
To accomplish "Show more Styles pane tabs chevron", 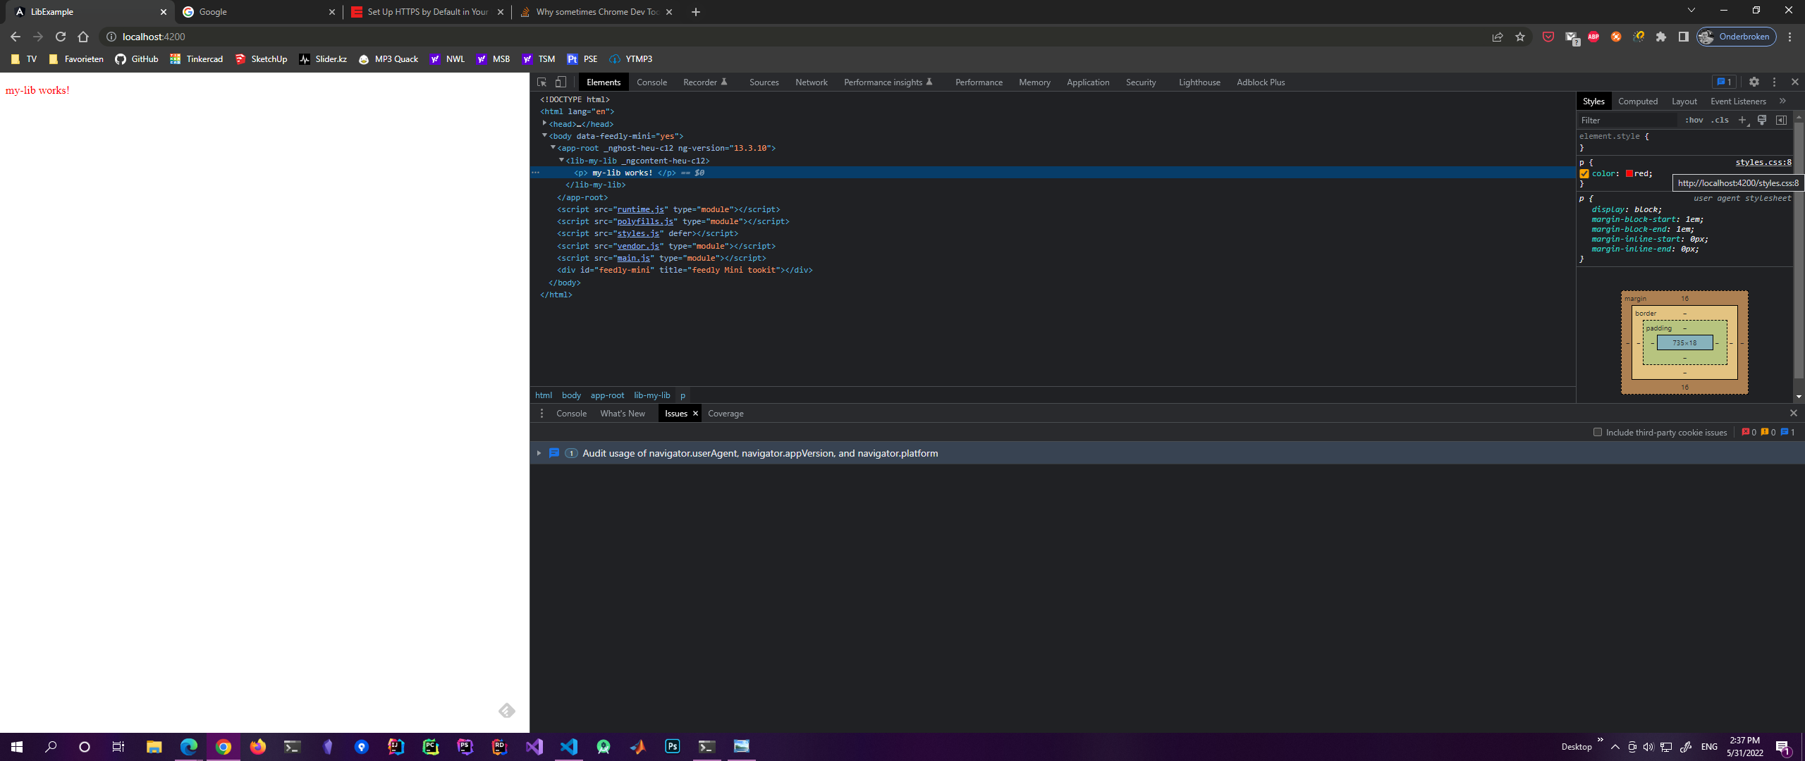I will (1783, 101).
